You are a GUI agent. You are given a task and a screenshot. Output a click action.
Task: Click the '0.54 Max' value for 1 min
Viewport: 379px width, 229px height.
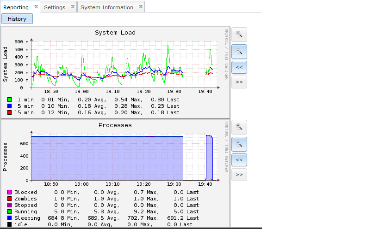click(128, 100)
